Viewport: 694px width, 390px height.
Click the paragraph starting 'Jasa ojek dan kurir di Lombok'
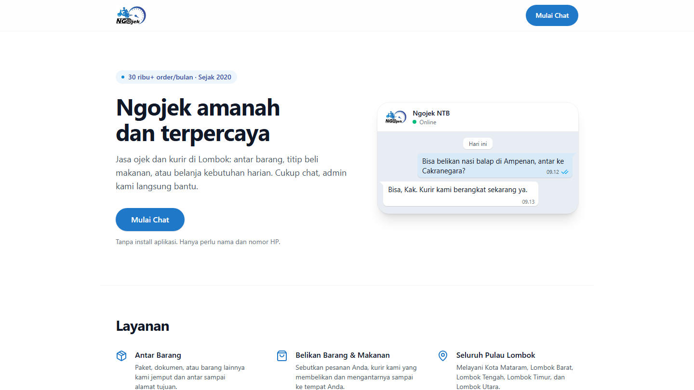[x=231, y=173]
